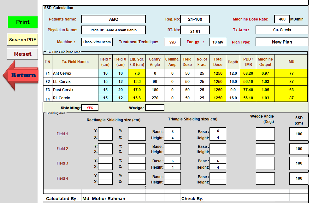Click the green Print button
This screenshot has width=313, height=203.
(x=23, y=22)
